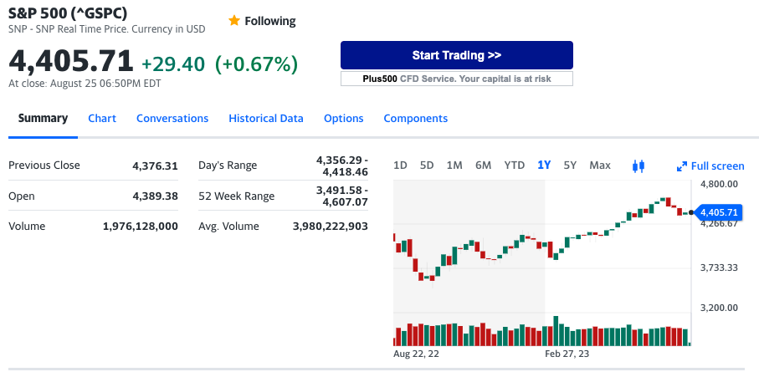This screenshot has width=759, height=377.
Task: Click the 4,800.00 axis label
Action: 720,184
